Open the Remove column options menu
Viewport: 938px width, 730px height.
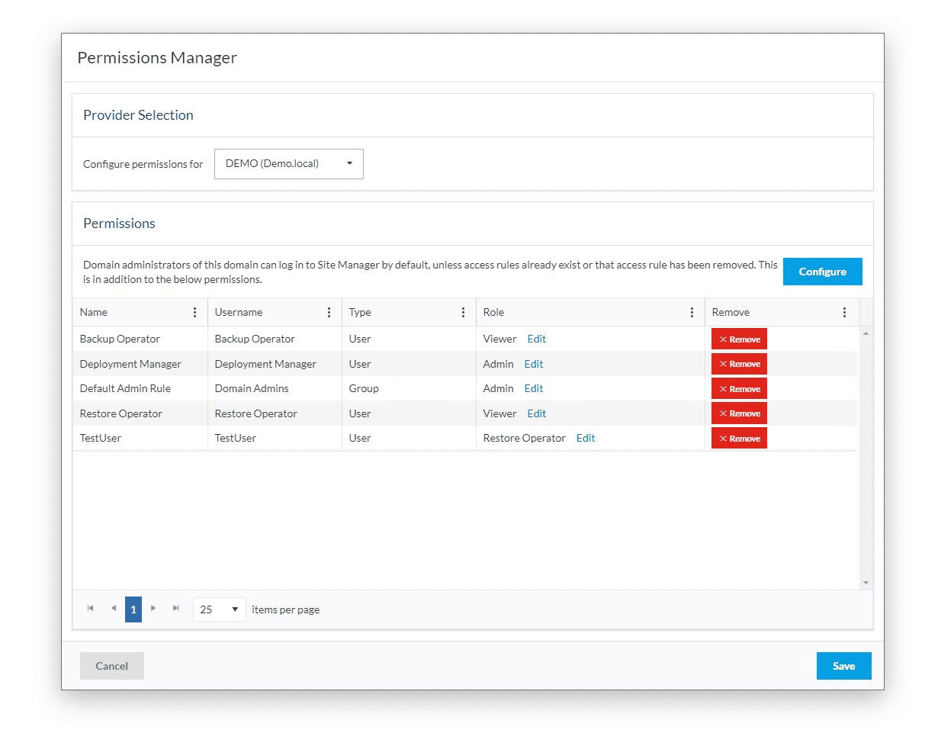pyautogui.click(x=844, y=312)
